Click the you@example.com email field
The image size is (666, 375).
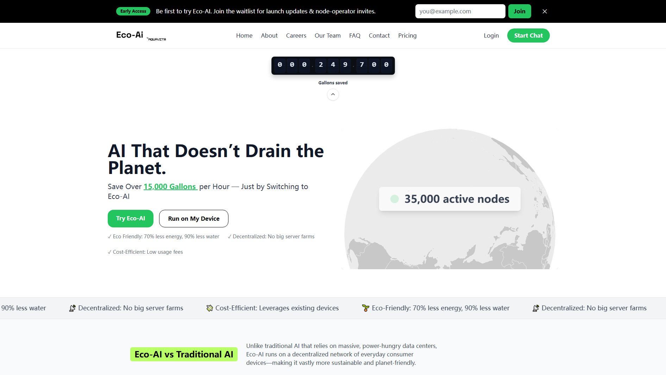[460, 11]
